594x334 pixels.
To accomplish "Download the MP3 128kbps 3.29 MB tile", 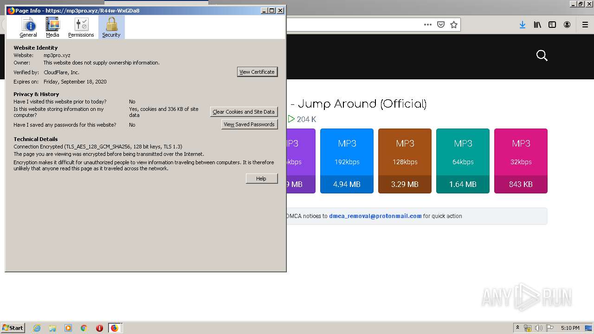I will point(405,161).
